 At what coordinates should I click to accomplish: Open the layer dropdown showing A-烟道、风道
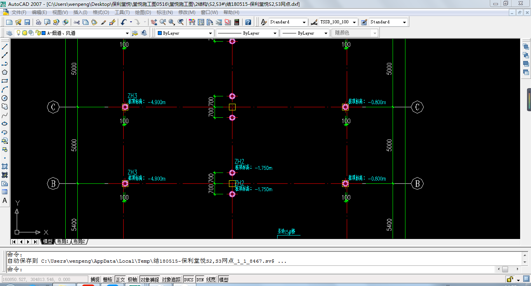pos(72,33)
